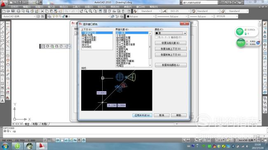
Task: Click the Zoom Realtime magnifier icon
Action: click(86, 11)
